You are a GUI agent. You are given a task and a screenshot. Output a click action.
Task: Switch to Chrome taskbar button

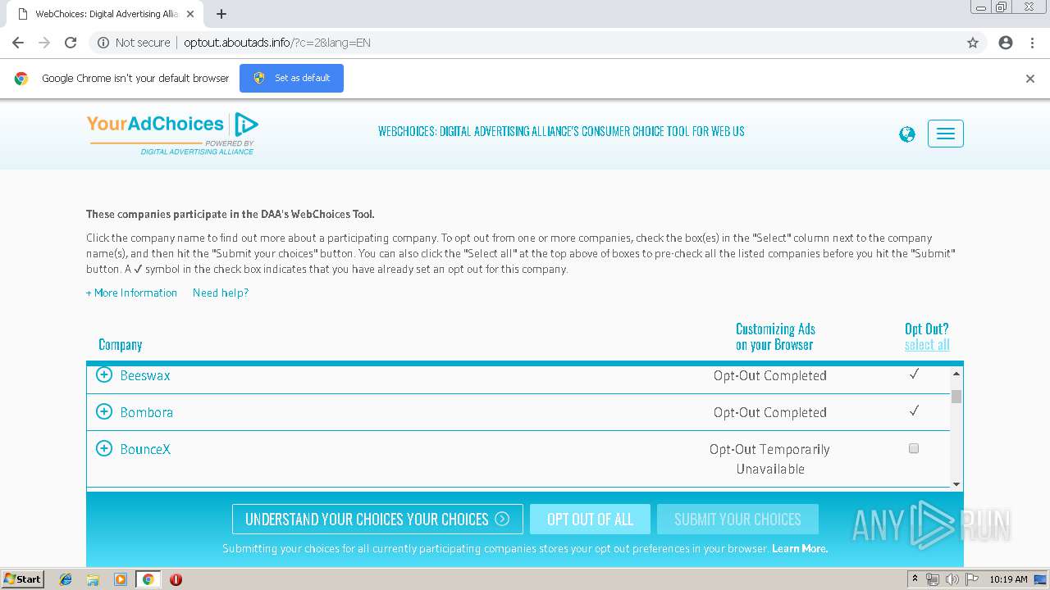(x=148, y=579)
